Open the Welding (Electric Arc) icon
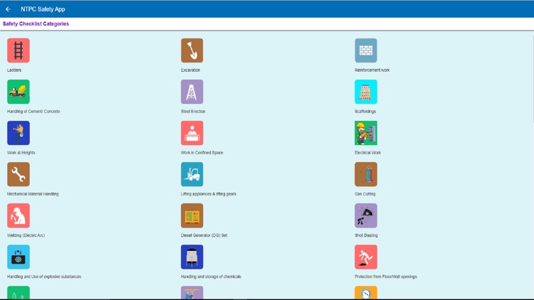 (19, 215)
